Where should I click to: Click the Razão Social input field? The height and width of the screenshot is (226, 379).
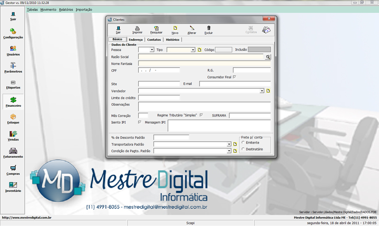201,57
